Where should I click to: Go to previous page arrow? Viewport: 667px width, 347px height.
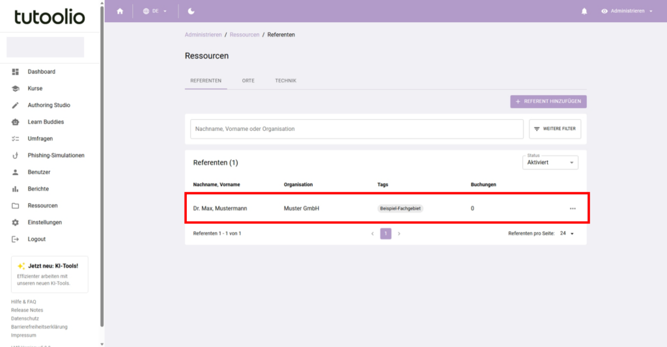(x=373, y=234)
